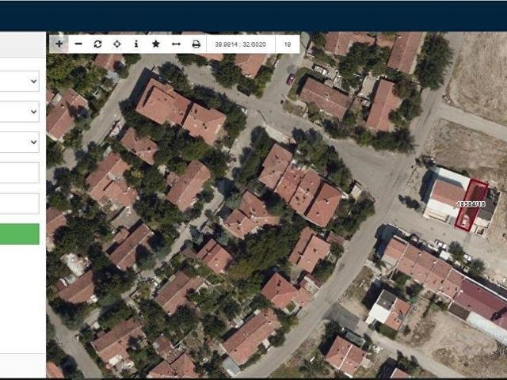This screenshot has width=507, height=380.
Task: Print the current map
Action: click(196, 44)
